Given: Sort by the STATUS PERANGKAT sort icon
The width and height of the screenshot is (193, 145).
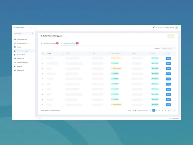Looking at the screenshot, I should coord(130,54).
